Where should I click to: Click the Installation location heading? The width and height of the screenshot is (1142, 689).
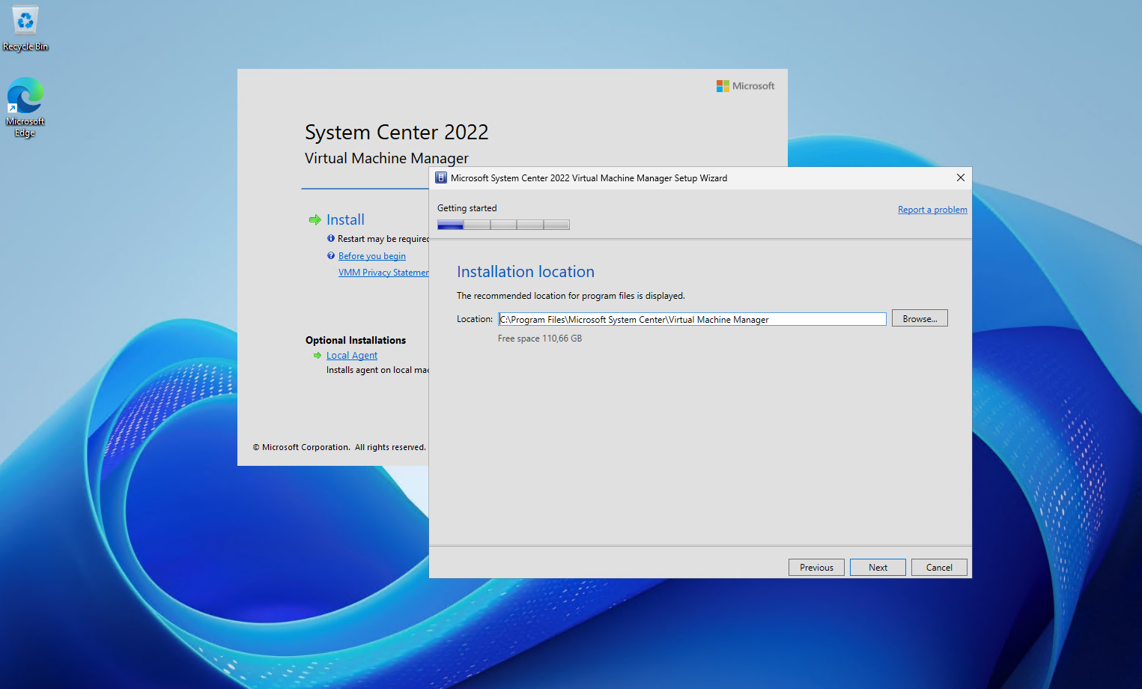click(526, 272)
